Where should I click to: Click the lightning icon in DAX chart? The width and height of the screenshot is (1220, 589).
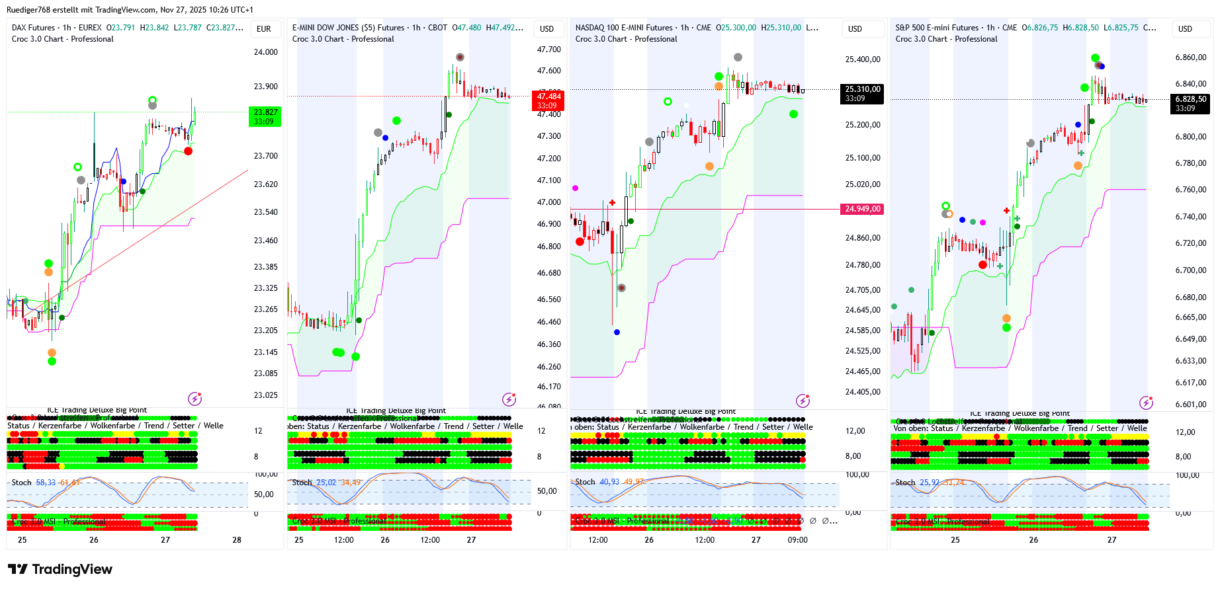(195, 399)
